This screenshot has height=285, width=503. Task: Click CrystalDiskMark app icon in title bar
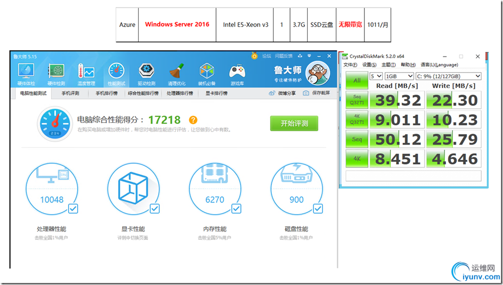tap(345, 56)
